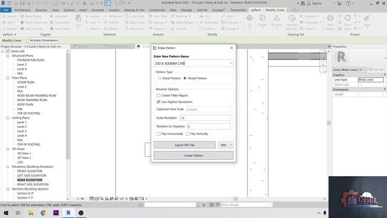
Task: Click the Create Pattern button
Action: pyautogui.click(x=193, y=156)
